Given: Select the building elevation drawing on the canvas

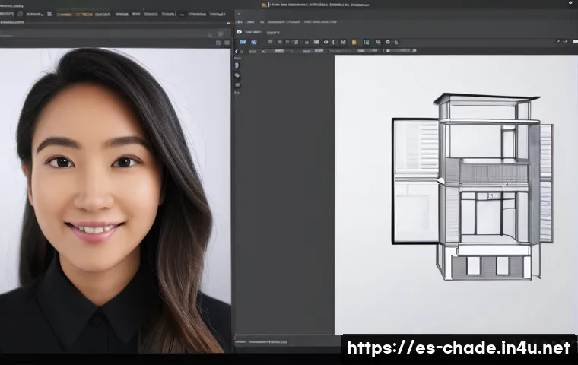Looking at the screenshot, I should coord(472,186).
